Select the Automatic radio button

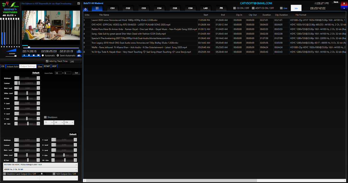[43, 55]
